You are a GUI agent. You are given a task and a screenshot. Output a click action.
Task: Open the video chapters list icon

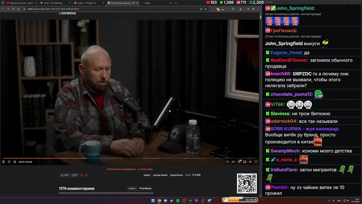pos(233,162)
